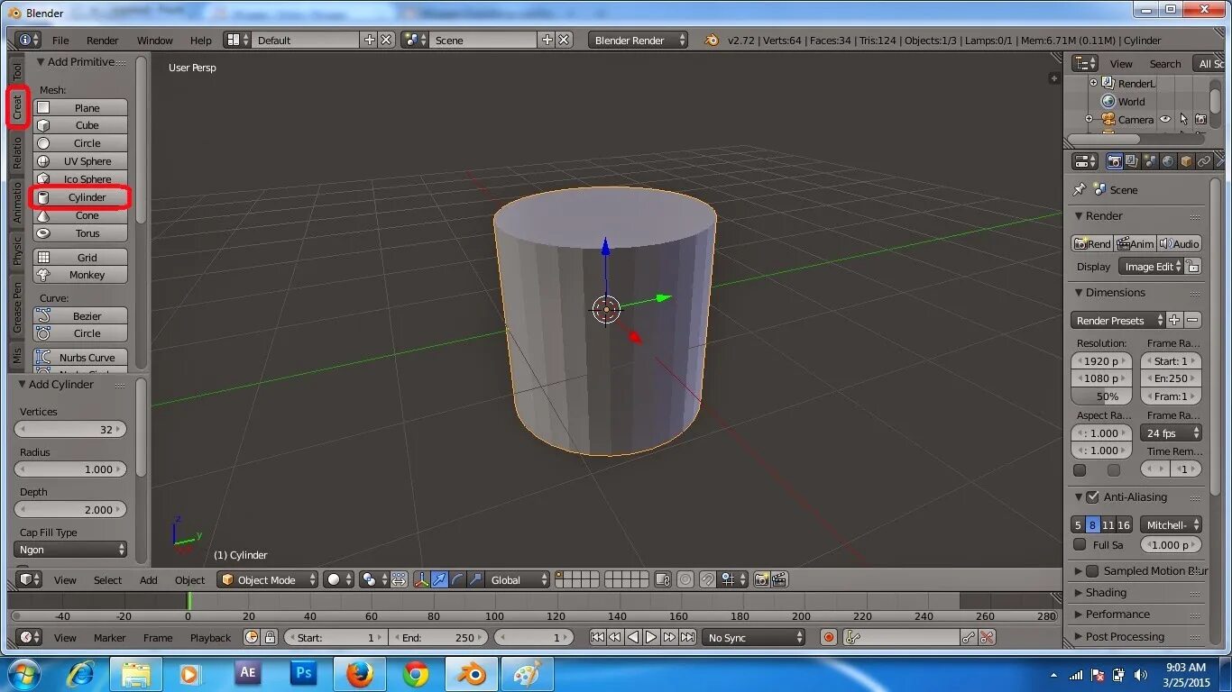Open the Object Mode dropdown
The image size is (1232, 692).
pyautogui.click(x=268, y=579)
